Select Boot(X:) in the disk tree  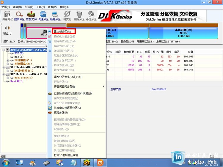16,81
